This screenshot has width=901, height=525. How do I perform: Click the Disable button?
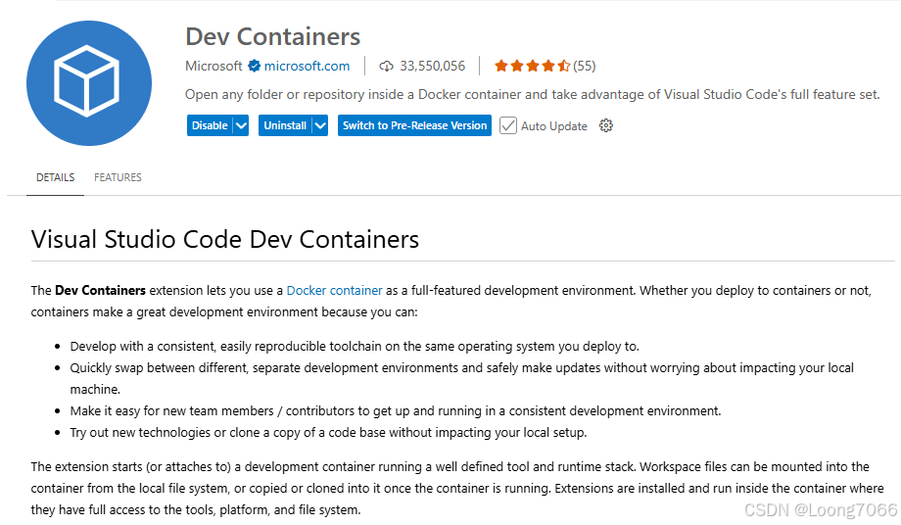coord(210,125)
